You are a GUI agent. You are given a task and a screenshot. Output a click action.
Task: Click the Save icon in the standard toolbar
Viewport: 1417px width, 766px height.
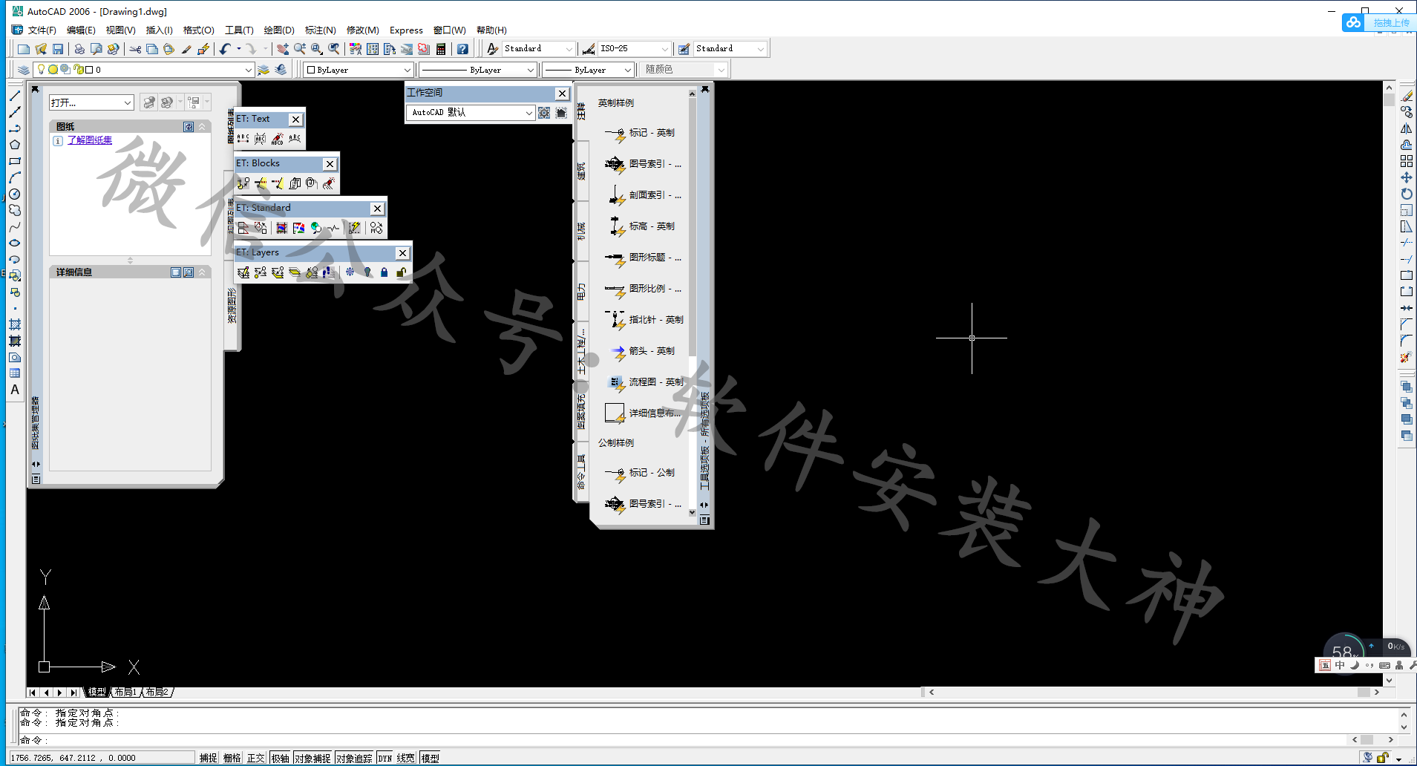(58, 49)
